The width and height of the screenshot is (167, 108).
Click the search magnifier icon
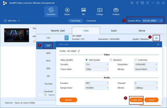point(45,94)
